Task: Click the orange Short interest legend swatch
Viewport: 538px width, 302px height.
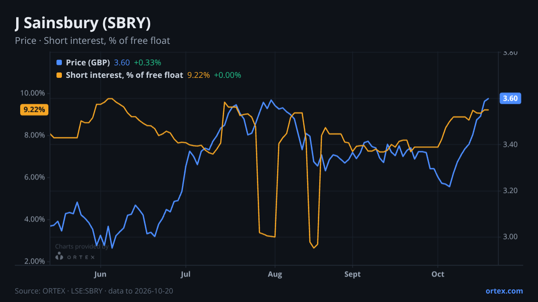Action: [x=59, y=75]
